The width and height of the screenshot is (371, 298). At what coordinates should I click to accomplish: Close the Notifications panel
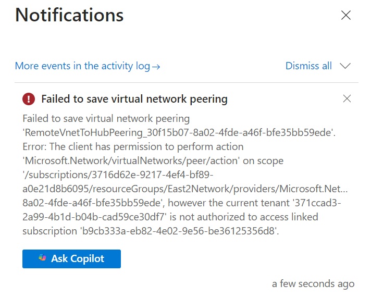[x=345, y=16]
